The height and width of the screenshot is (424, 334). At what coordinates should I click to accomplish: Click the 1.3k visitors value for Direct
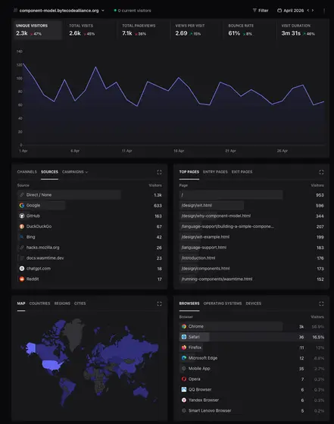pyautogui.click(x=158, y=195)
